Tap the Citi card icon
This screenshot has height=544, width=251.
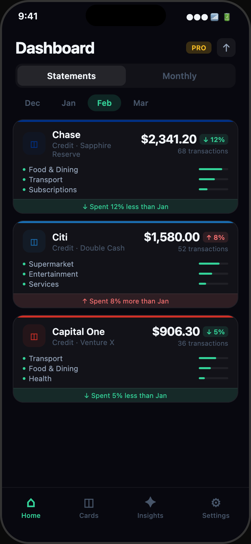pyautogui.click(x=34, y=242)
